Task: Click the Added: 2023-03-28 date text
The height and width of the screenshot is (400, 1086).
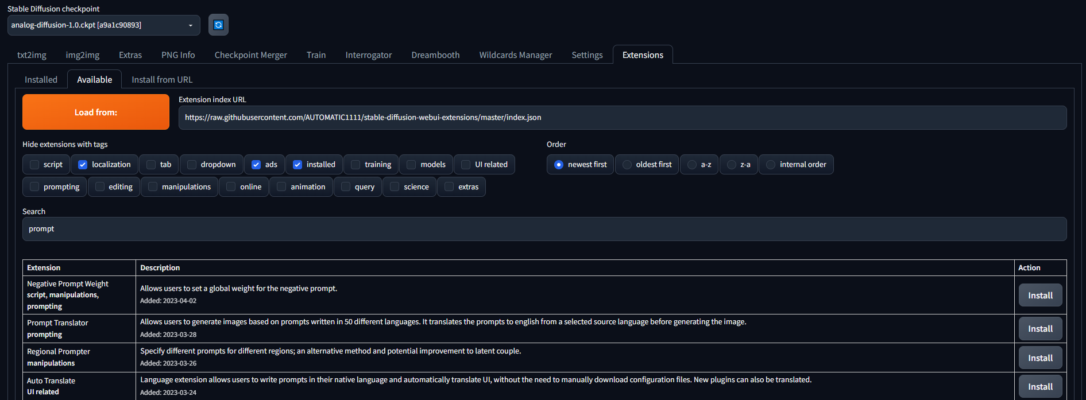Action: (x=168, y=335)
